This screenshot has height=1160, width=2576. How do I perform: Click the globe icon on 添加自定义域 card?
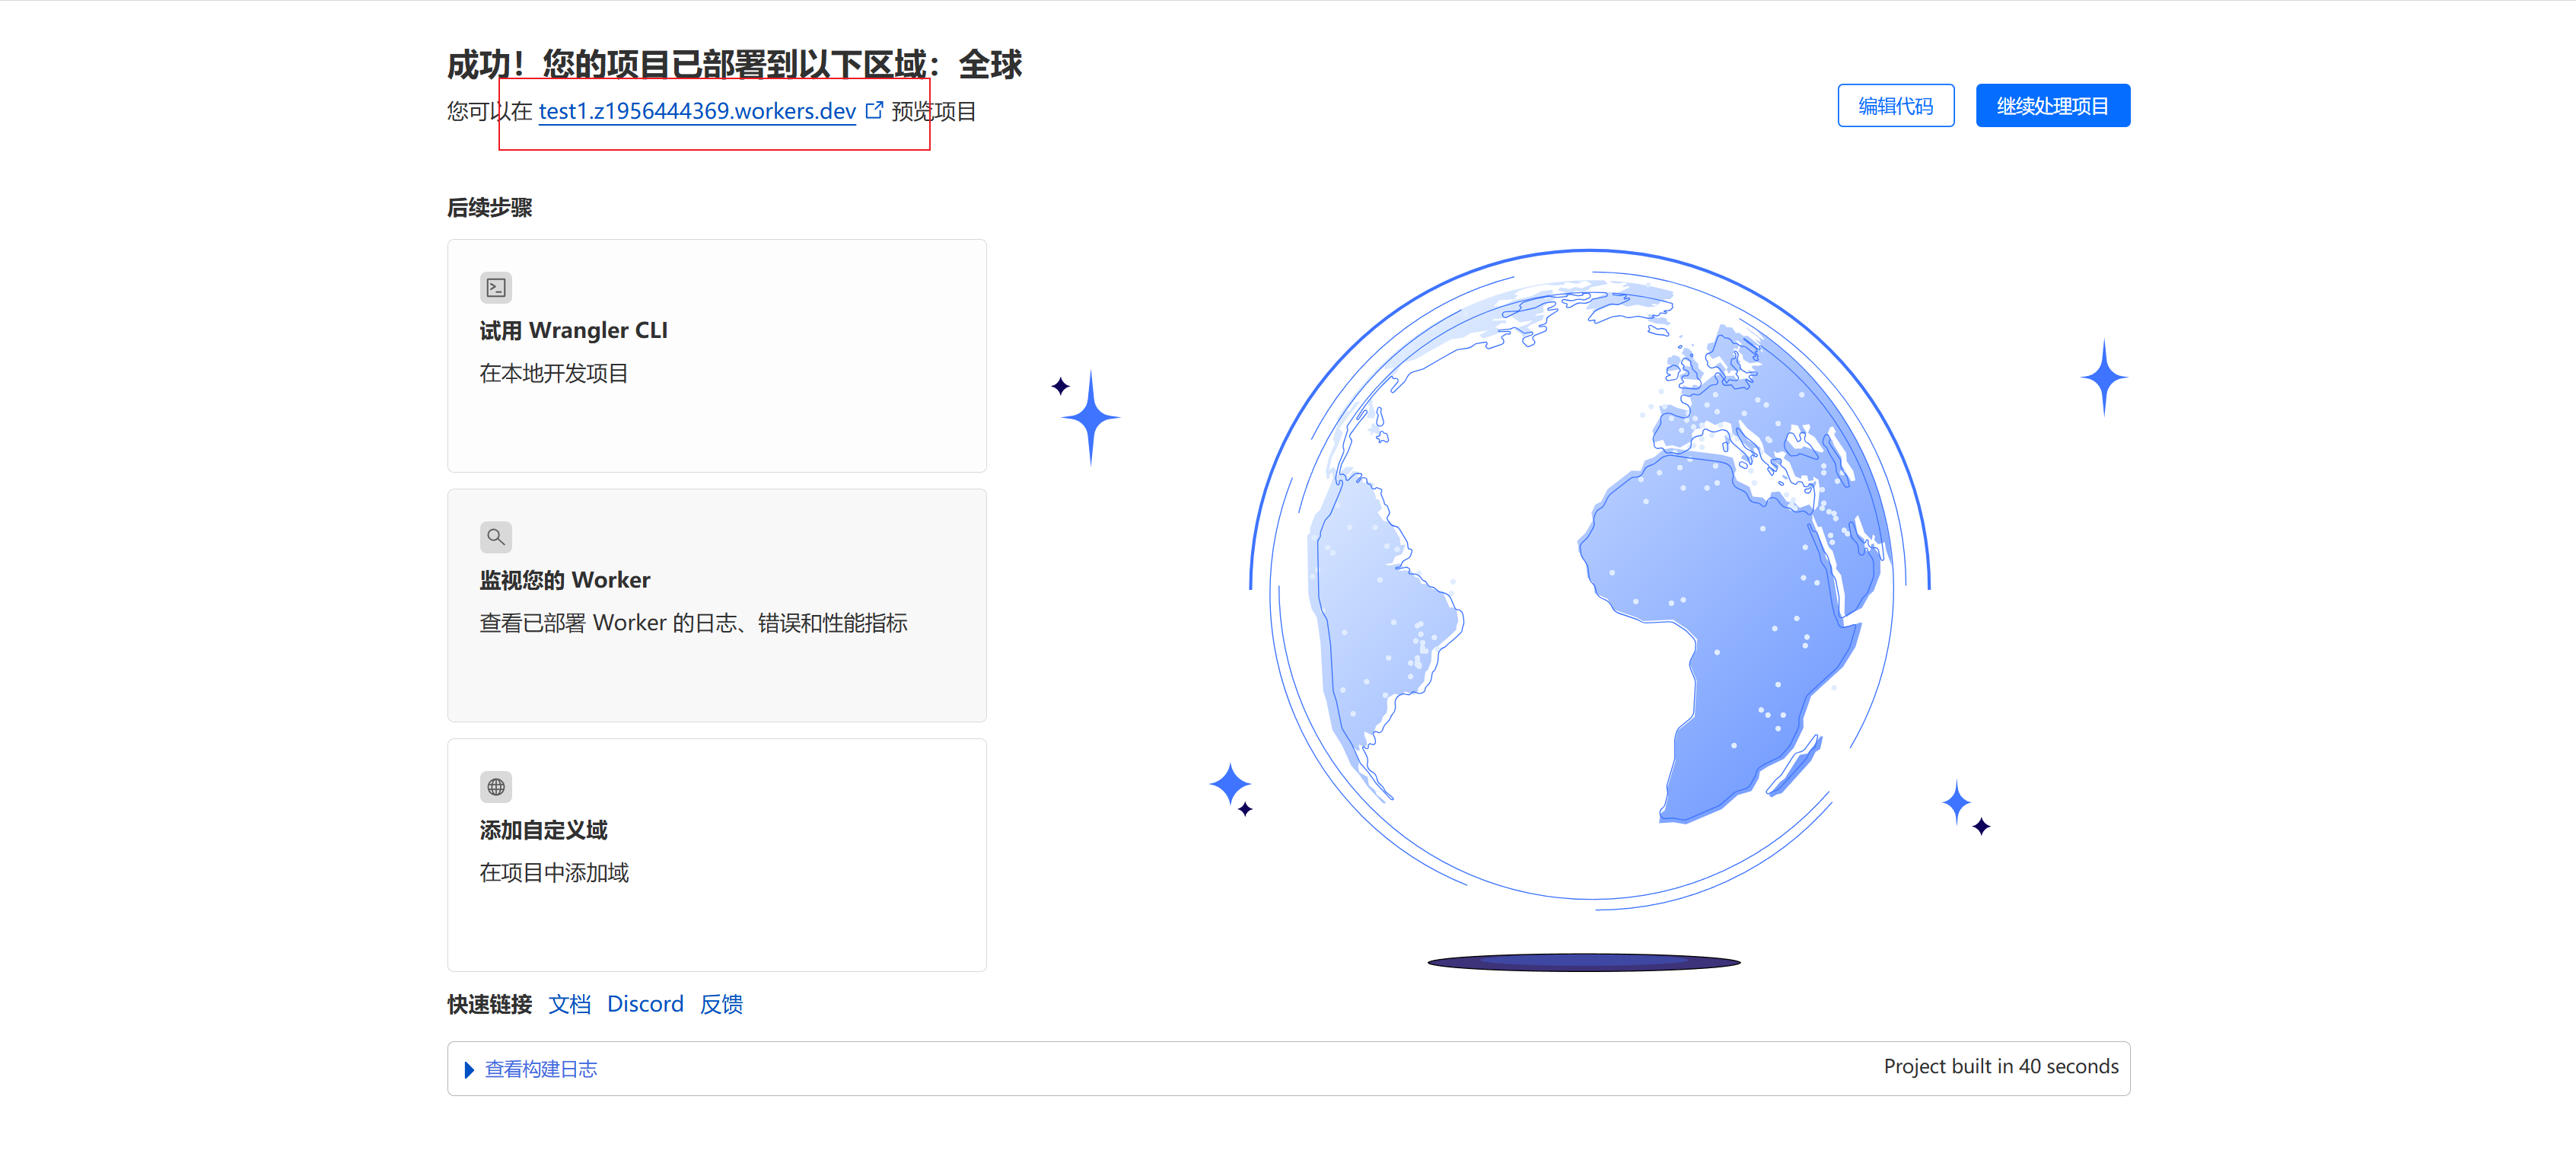(496, 787)
